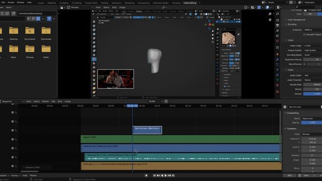Select the But Um.mov strip in timeline
Screen dimensions: 322x181
(147, 130)
